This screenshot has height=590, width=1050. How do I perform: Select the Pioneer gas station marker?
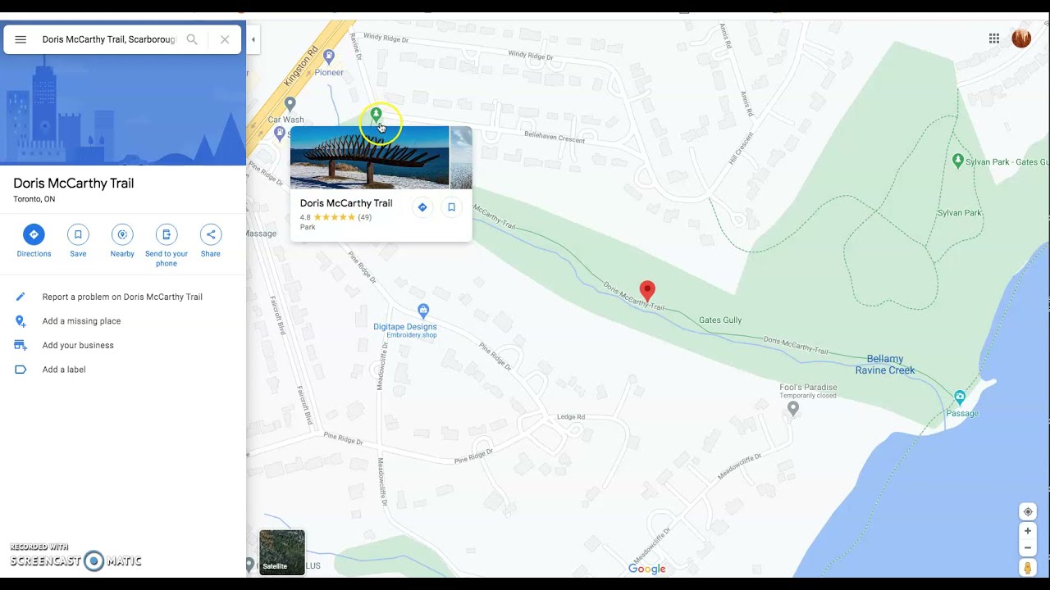pyautogui.click(x=329, y=57)
